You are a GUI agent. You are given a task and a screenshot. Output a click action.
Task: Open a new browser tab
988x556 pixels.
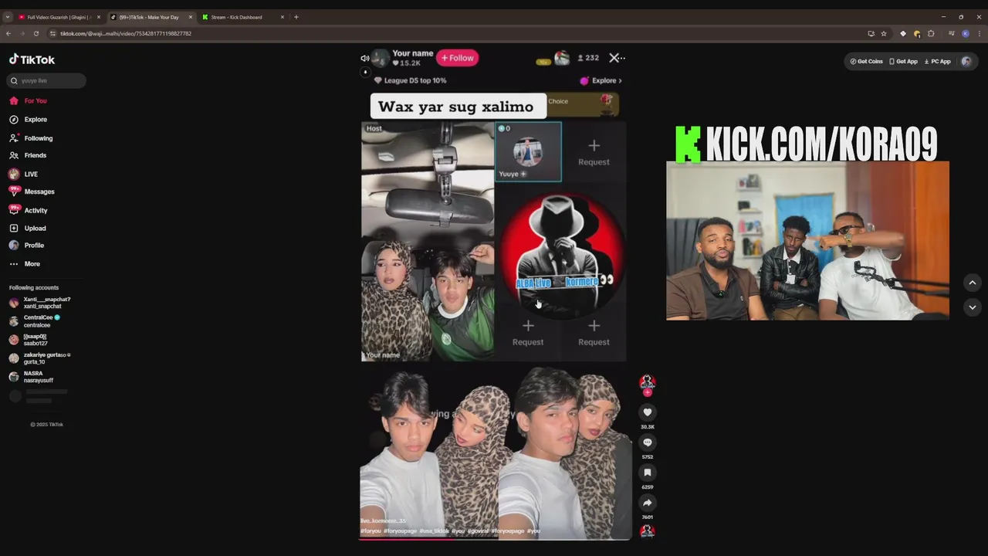[296, 17]
